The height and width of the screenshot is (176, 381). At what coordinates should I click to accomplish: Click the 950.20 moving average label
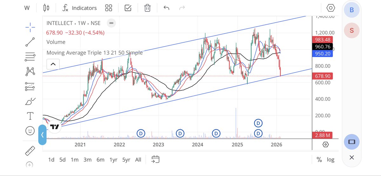click(x=323, y=54)
